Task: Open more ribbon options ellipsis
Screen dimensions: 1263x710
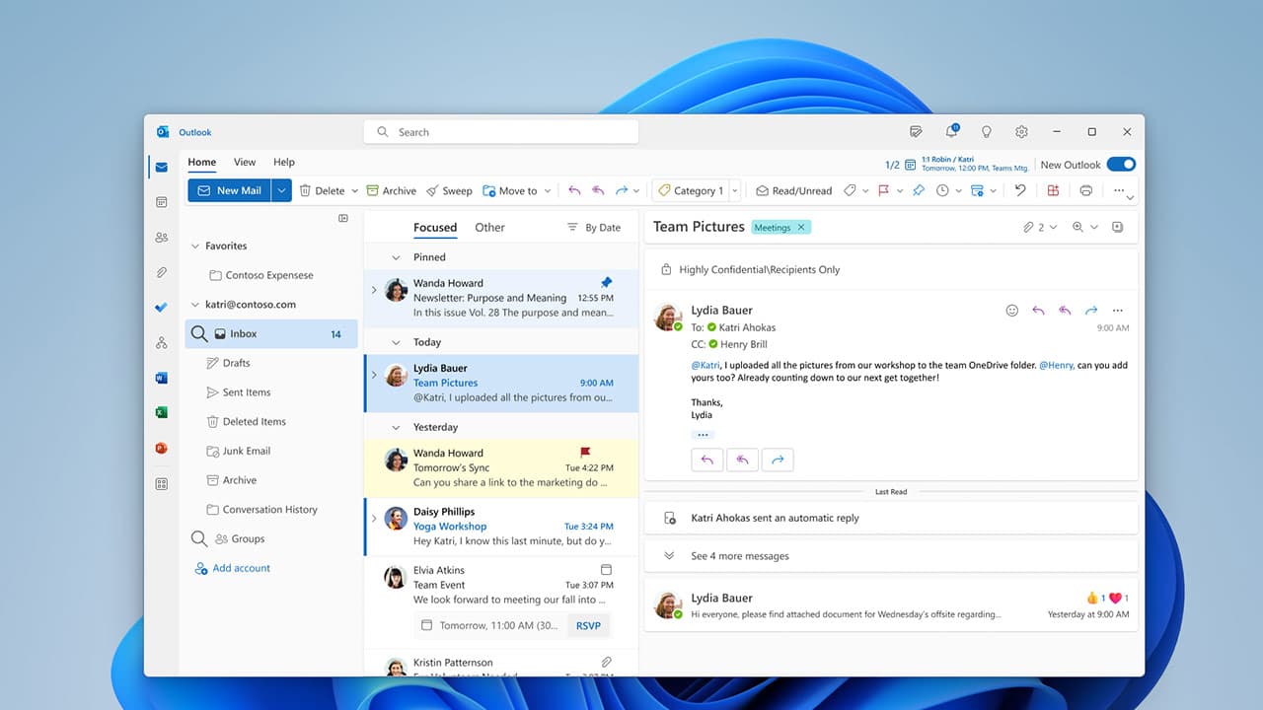Action: coord(1118,190)
